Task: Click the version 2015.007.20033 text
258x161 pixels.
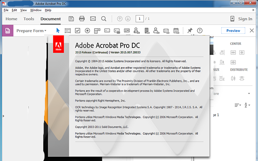Action: pyautogui.click(x=125, y=52)
